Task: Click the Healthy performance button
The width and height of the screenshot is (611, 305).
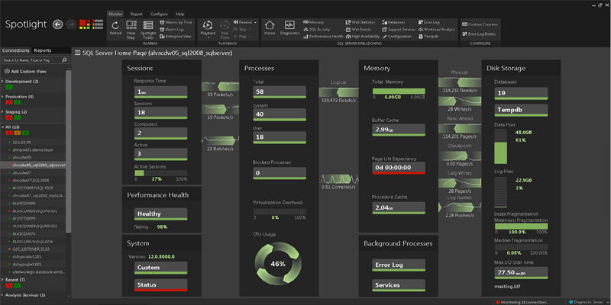Action: coord(161,214)
